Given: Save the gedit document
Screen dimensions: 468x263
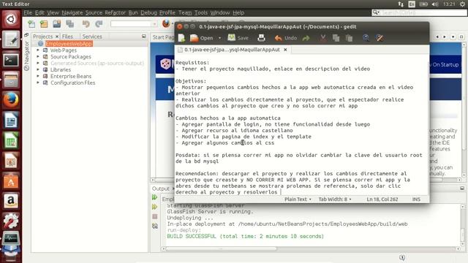Looking at the screenshot, I should 238,38.
